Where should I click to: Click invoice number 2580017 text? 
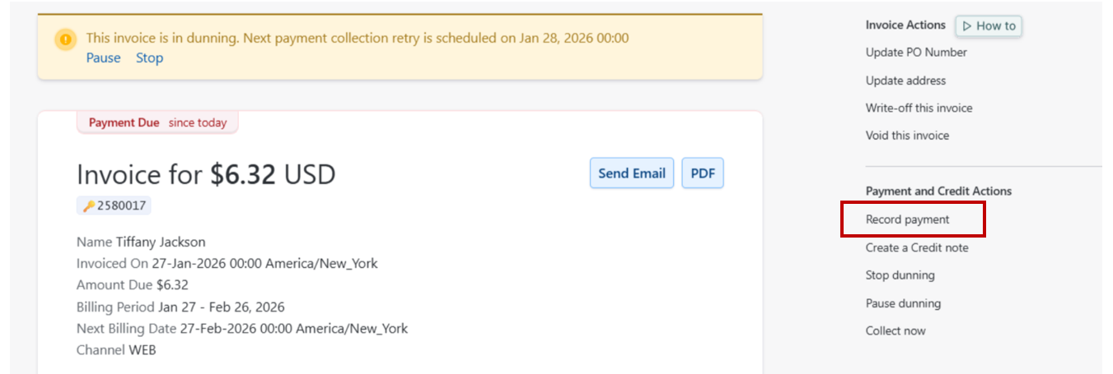[121, 206]
